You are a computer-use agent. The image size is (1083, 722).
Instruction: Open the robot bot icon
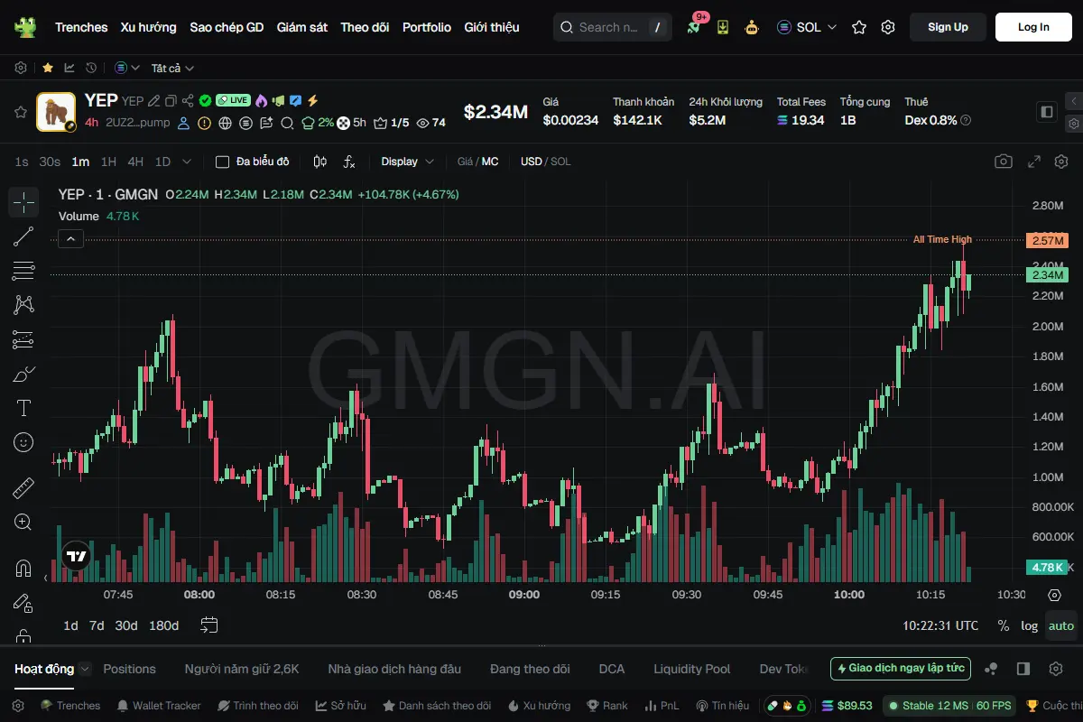[752, 27]
